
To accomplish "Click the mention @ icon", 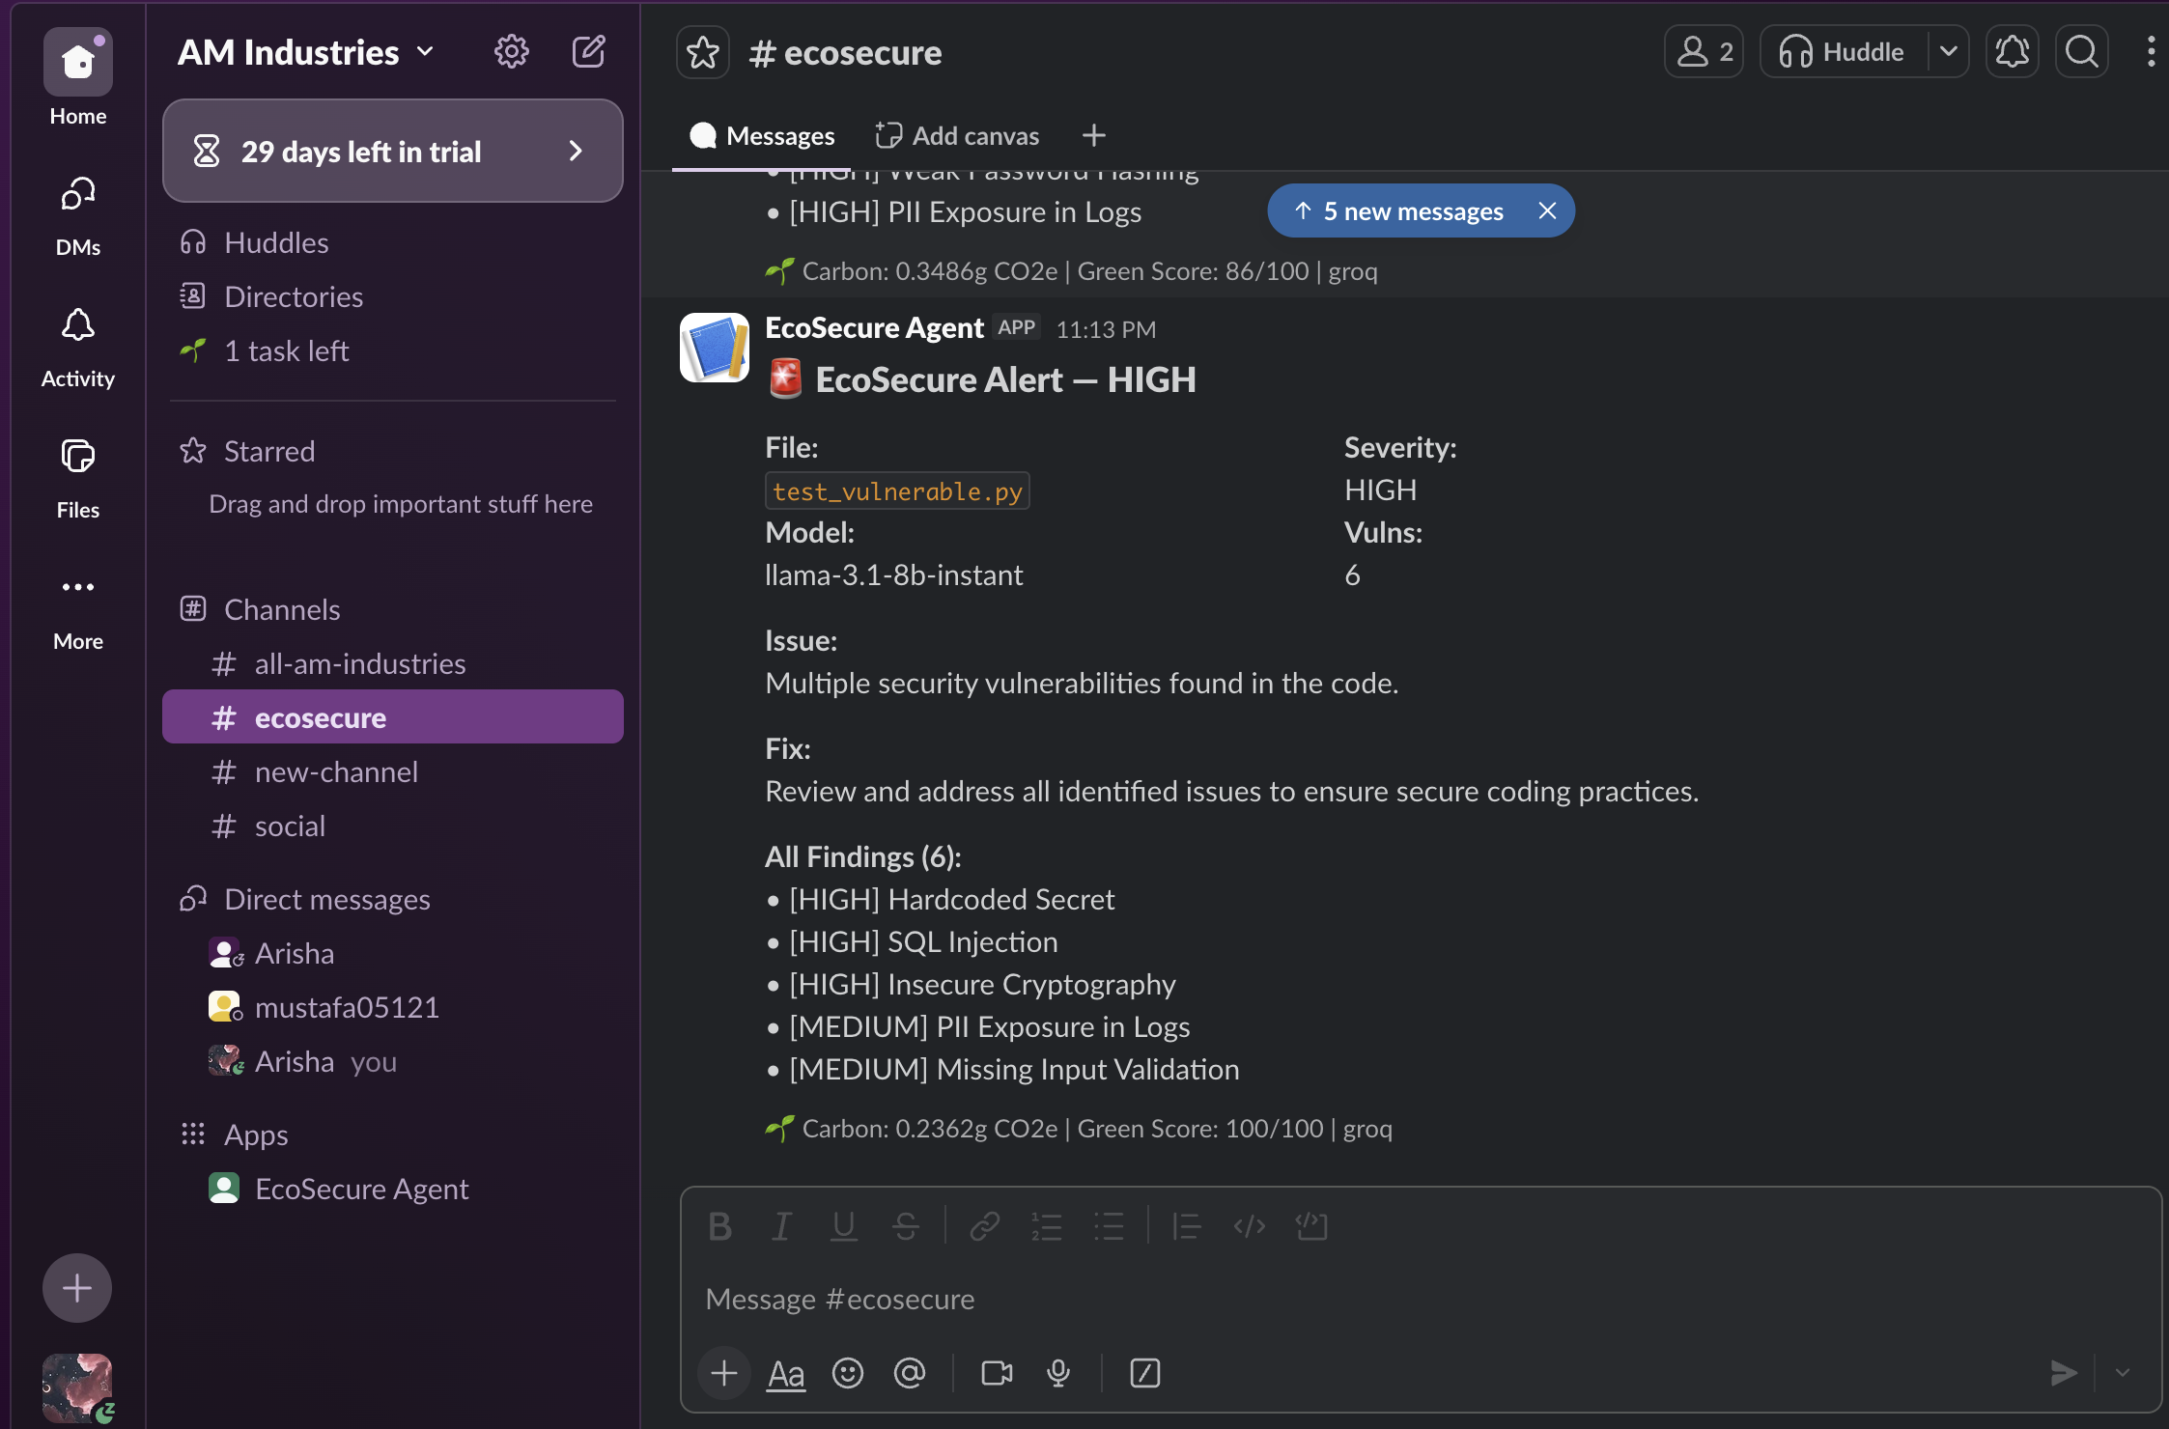I will [910, 1373].
